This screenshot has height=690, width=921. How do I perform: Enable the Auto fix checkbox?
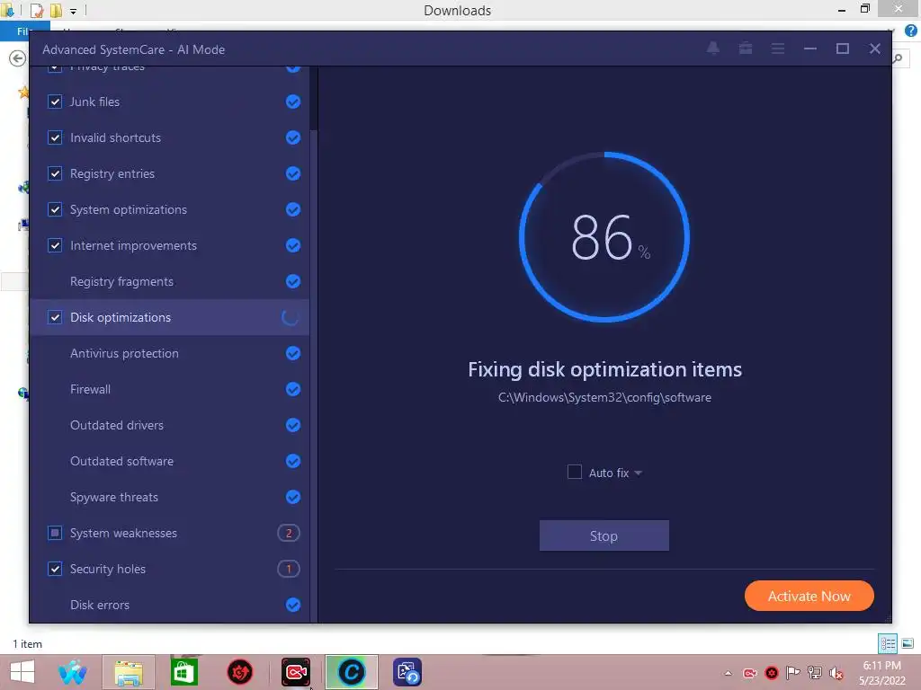575,472
